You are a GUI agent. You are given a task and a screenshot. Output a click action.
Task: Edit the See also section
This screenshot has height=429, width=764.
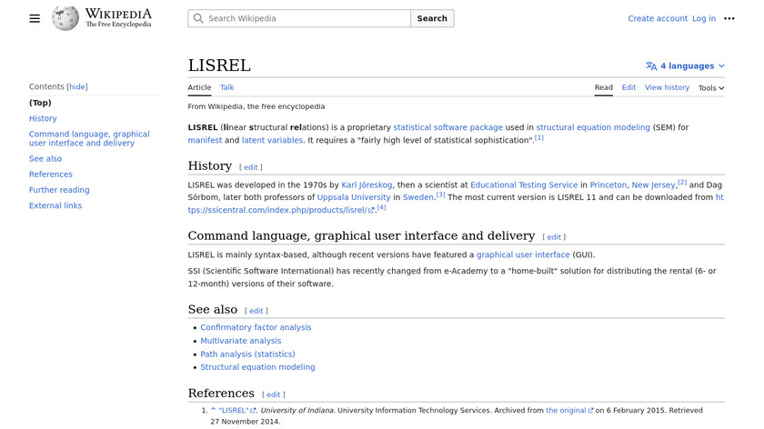click(256, 311)
